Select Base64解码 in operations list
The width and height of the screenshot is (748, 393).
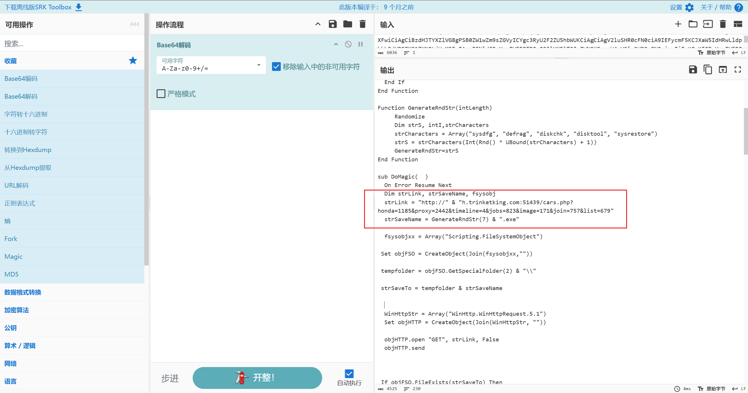72,97
